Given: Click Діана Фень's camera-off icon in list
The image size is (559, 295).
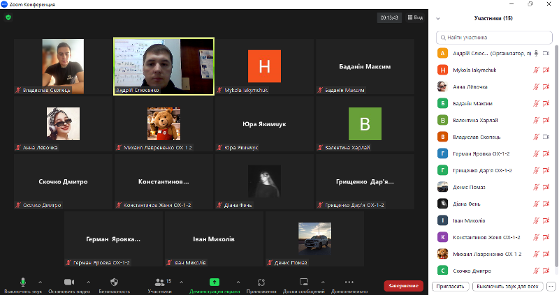Looking at the screenshot, I should pyautogui.click(x=546, y=204).
